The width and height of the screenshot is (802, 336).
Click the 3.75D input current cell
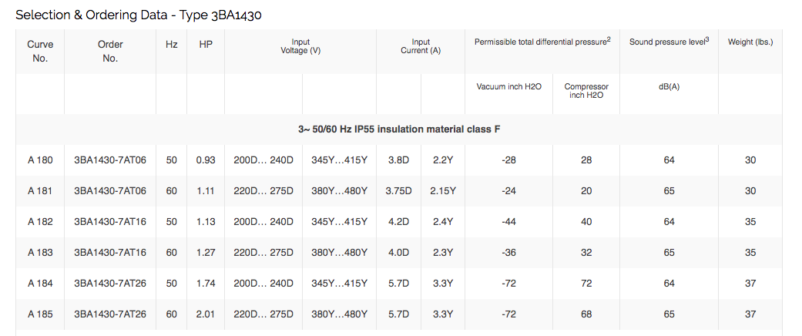coord(398,191)
